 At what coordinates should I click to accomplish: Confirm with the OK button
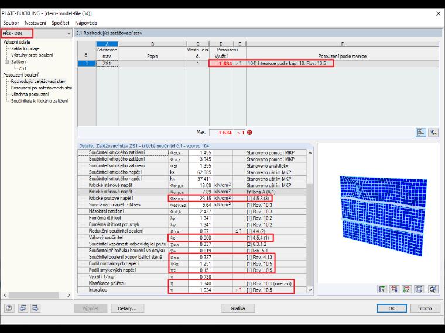pyautogui.click(x=392, y=308)
